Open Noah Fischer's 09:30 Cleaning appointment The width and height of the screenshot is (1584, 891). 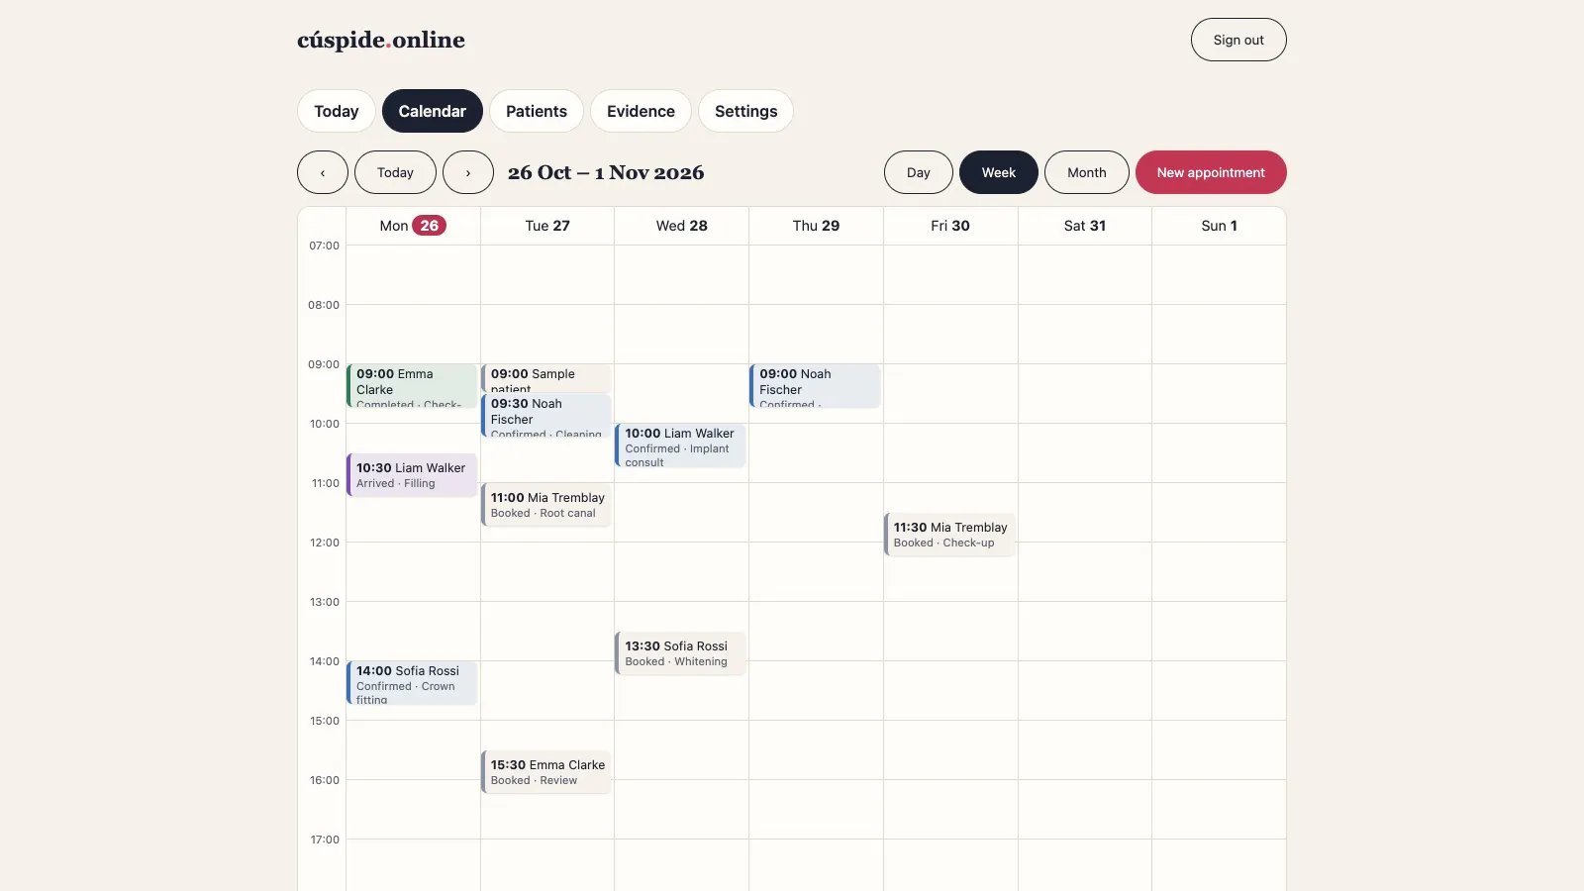tap(546, 416)
